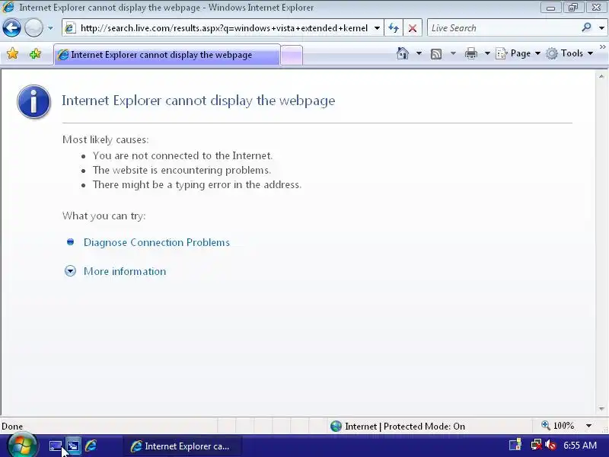Screen dimensions: 609x457
Task: Open the Page menu
Action: [518, 53]
